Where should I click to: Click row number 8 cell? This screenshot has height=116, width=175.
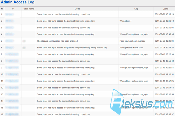point(1,61)
